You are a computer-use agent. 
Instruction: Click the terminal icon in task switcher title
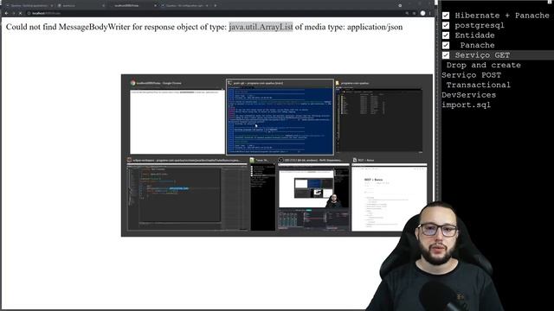pos(230,83)
